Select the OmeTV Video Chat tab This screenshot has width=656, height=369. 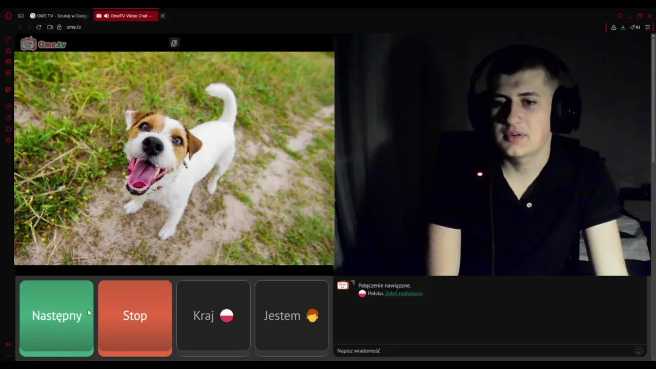[126, 16]
